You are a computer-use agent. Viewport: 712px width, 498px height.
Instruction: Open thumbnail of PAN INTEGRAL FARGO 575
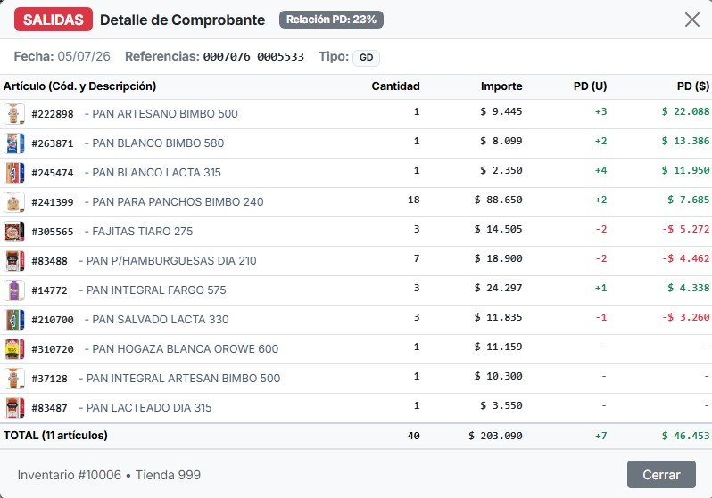coord(14,290)
